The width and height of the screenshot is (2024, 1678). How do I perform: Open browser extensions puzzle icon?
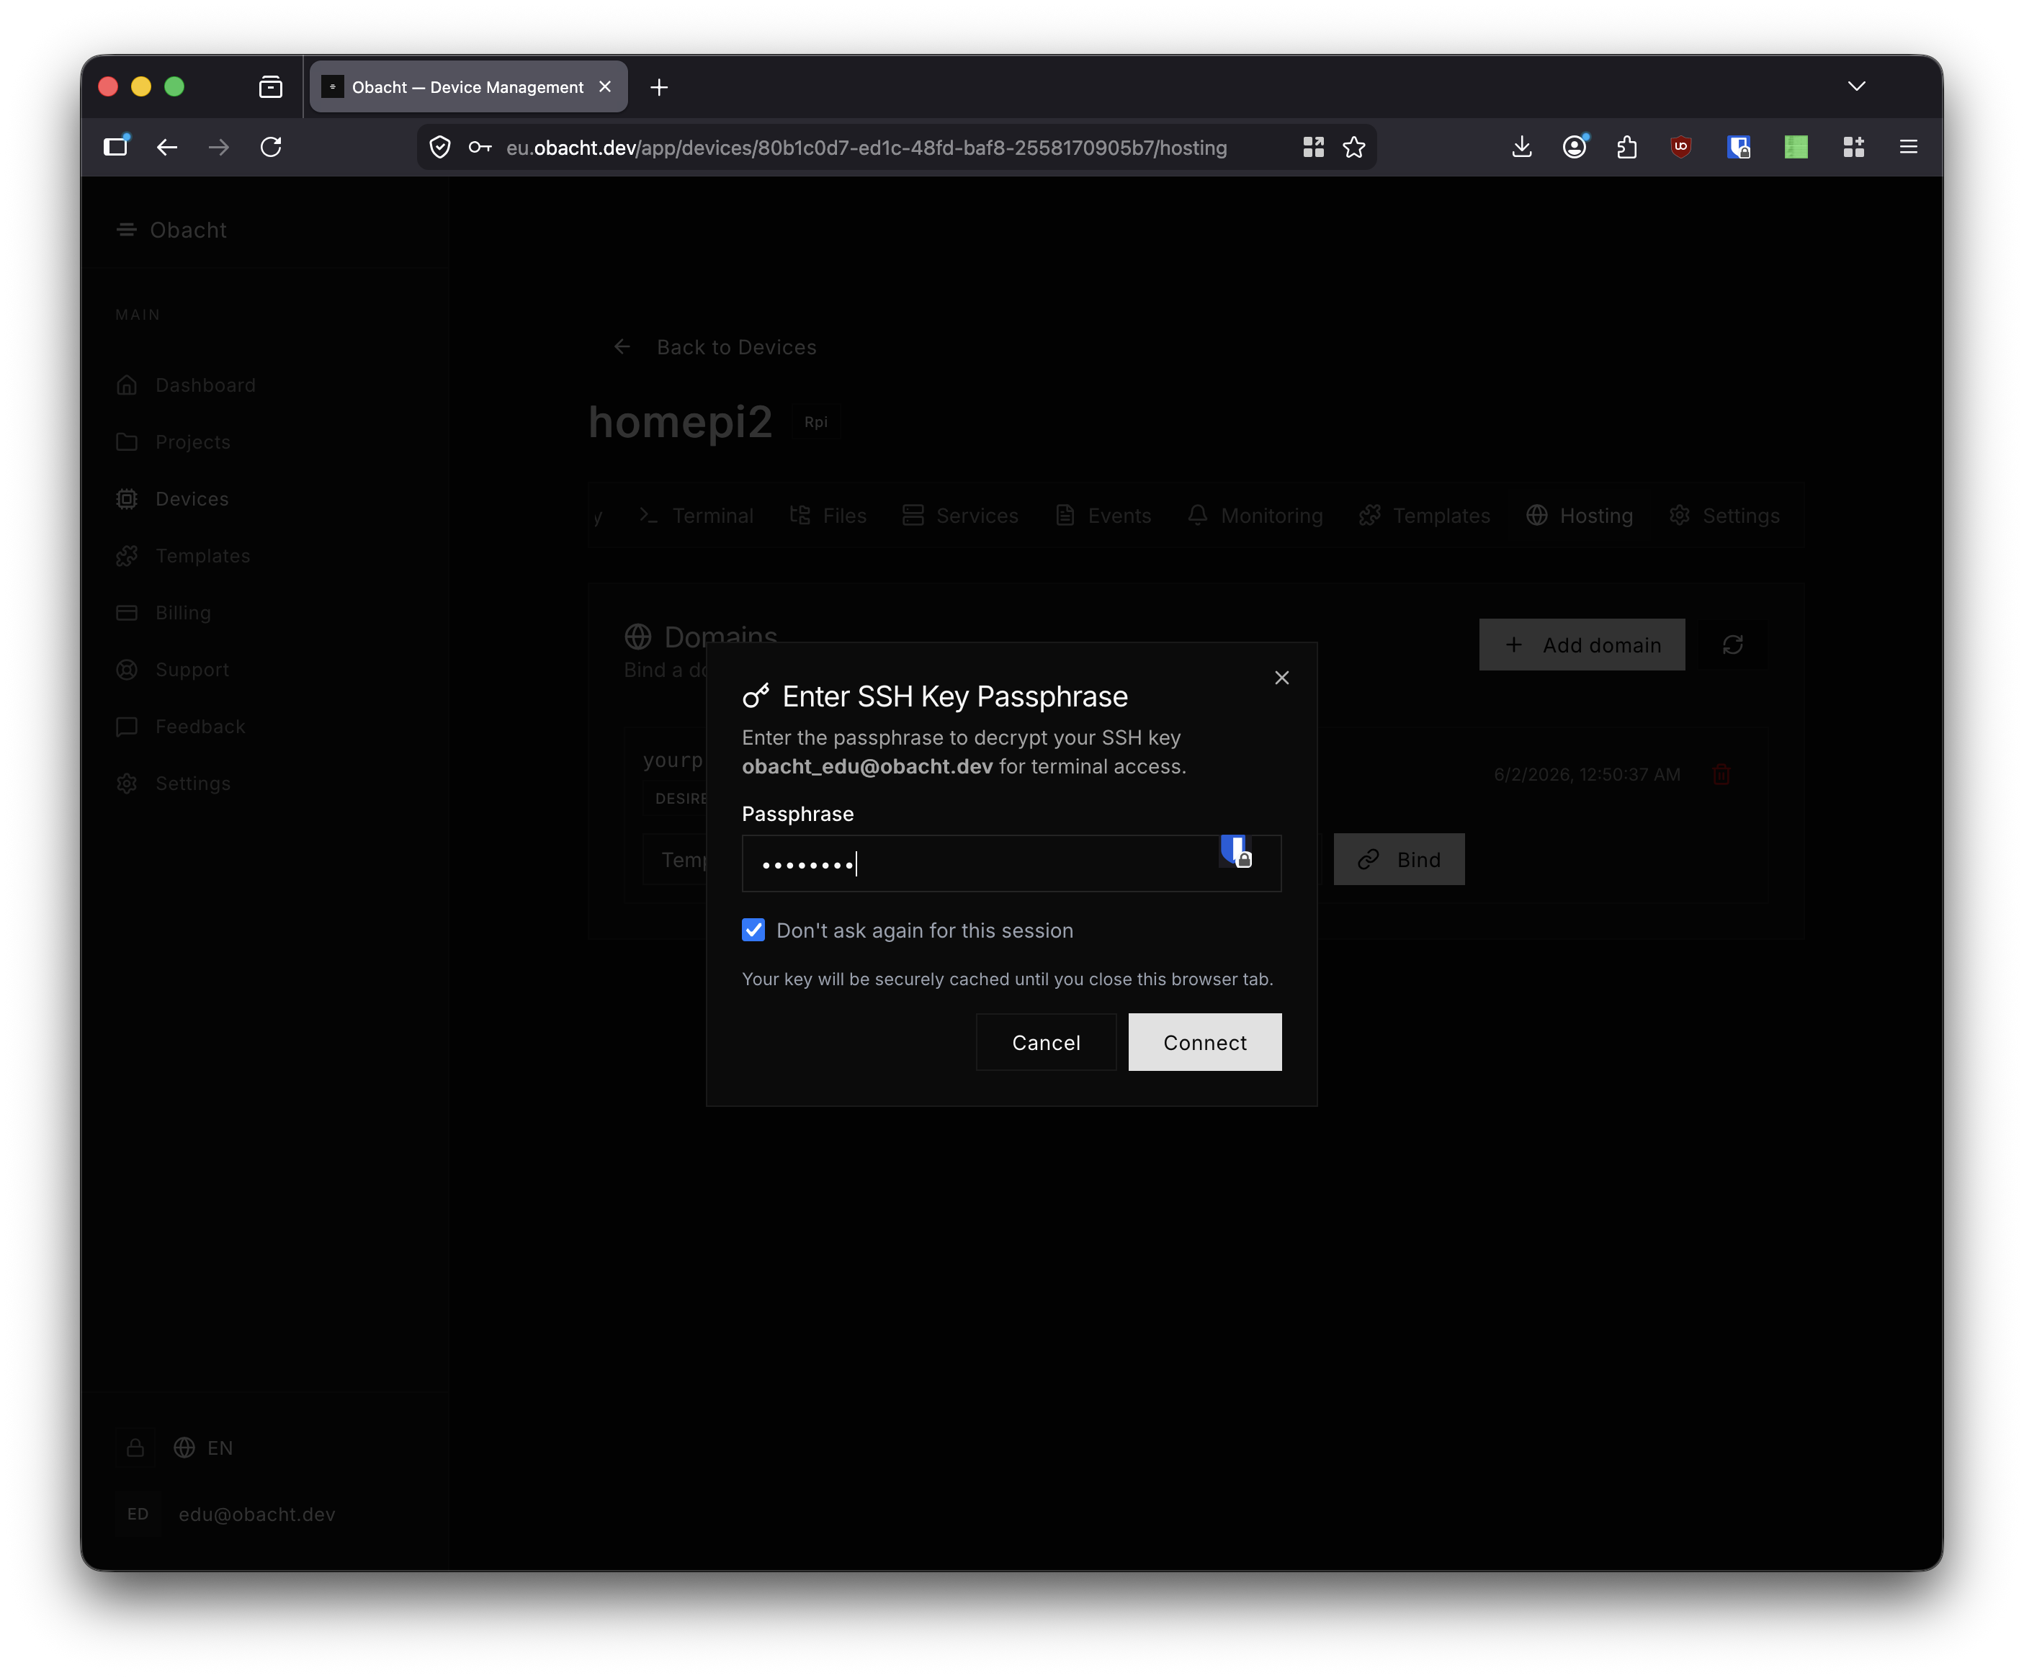tap(1627, 146)
